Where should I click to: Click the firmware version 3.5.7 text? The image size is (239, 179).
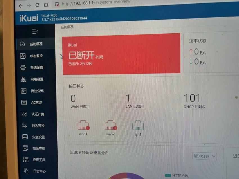64,19
